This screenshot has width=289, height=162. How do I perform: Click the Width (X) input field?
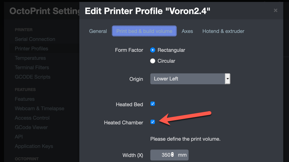click(160, 155)
